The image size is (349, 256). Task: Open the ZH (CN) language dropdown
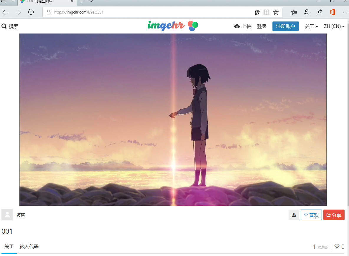(334, 26)
